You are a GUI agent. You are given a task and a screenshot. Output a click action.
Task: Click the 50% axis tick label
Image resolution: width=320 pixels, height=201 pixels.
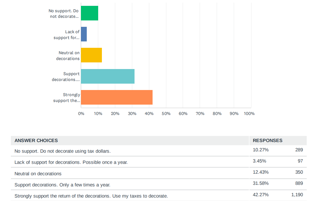coord(166,114)
